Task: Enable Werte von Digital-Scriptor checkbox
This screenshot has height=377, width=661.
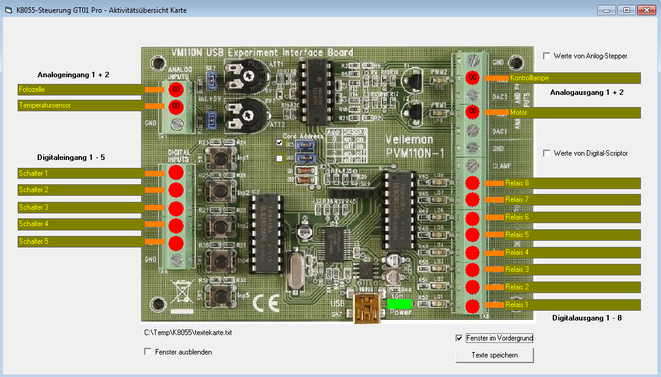Action: tap(547, 153)
